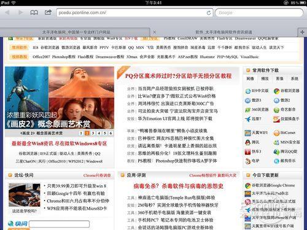Open the PHP+MySQL tutorial link
Viewport: 307px width, 230px height.
227,57
